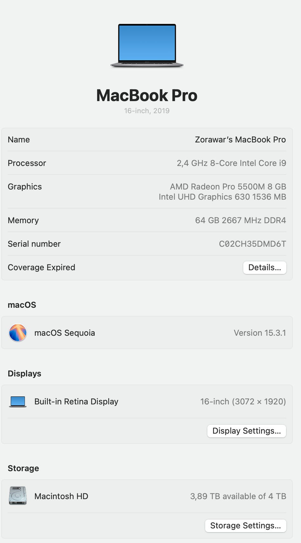Image resolution: width=301 pixels, height=543 pixels.
Task: Open Storage Settings
Action: 245,526
